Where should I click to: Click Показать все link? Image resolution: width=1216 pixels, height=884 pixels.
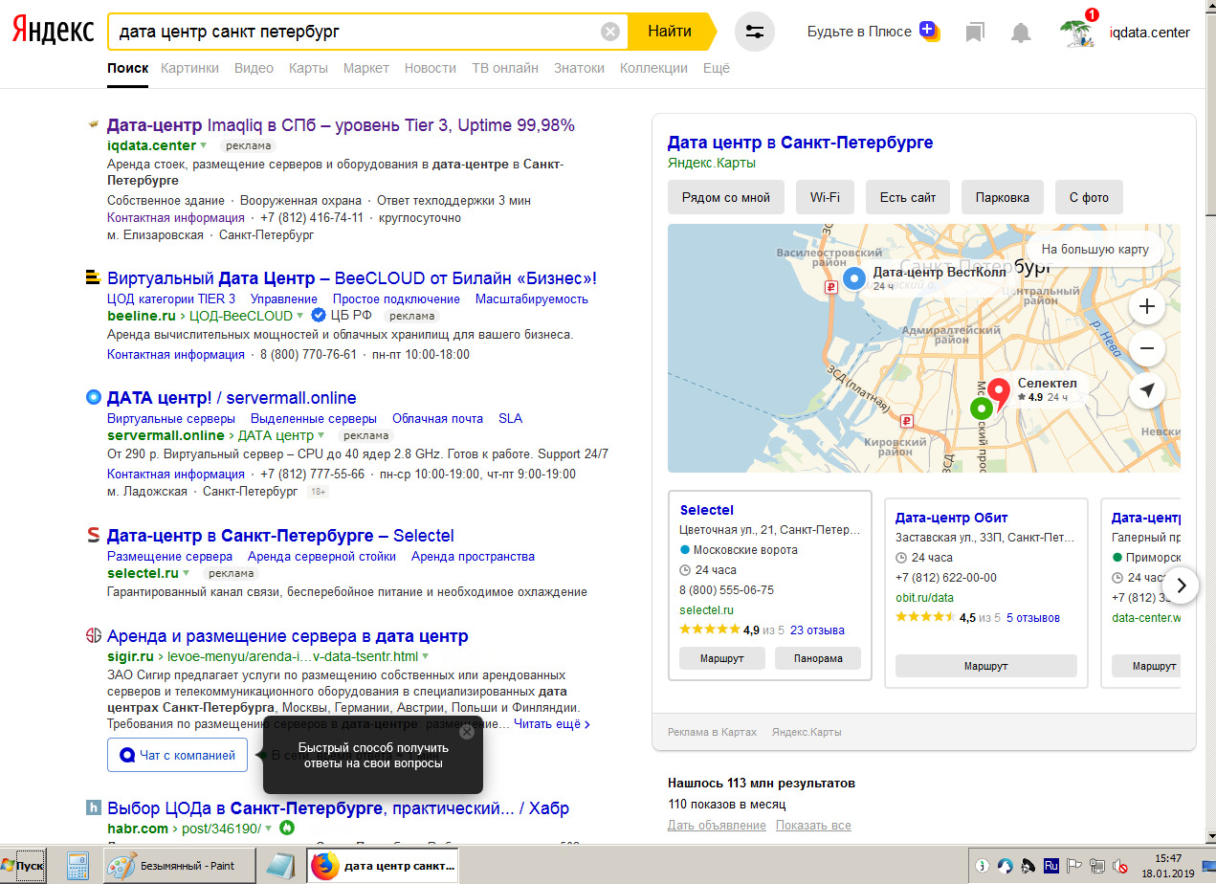[813, 826]
